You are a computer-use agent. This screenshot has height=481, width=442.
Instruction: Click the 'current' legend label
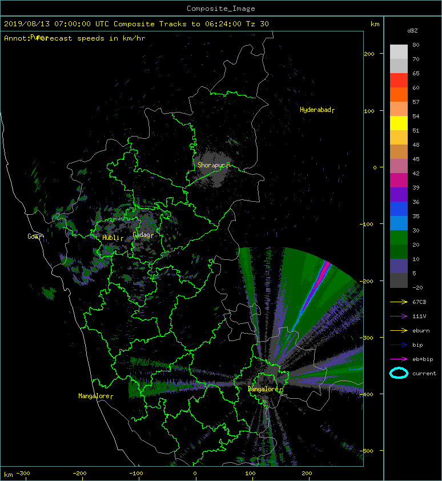pos(424,374)
